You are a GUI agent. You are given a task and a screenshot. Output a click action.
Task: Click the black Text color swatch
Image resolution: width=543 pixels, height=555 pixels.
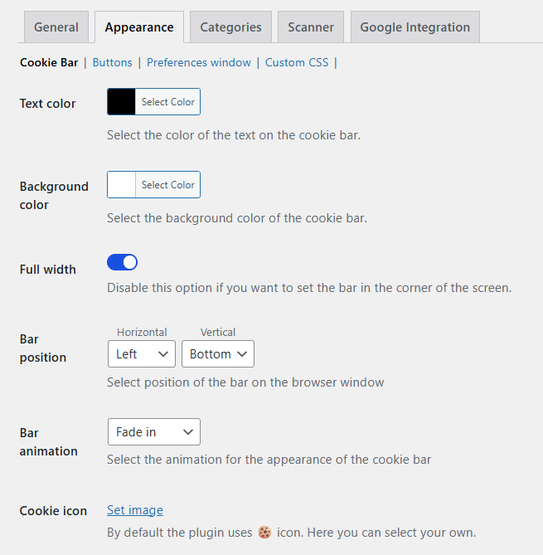pos(121,101)
